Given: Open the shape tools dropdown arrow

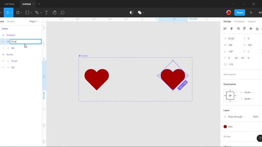Looking at the screenshot, I should pyautogui.click(x=31, y=13).
